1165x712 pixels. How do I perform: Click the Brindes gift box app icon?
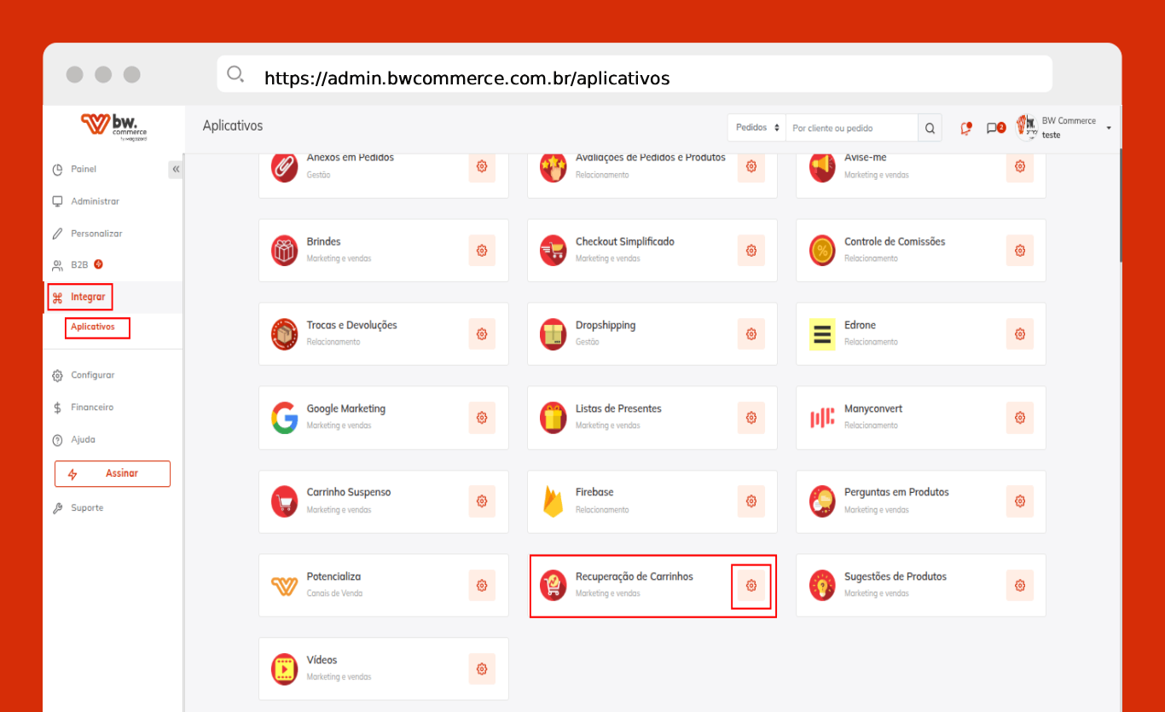click(285, 251)
